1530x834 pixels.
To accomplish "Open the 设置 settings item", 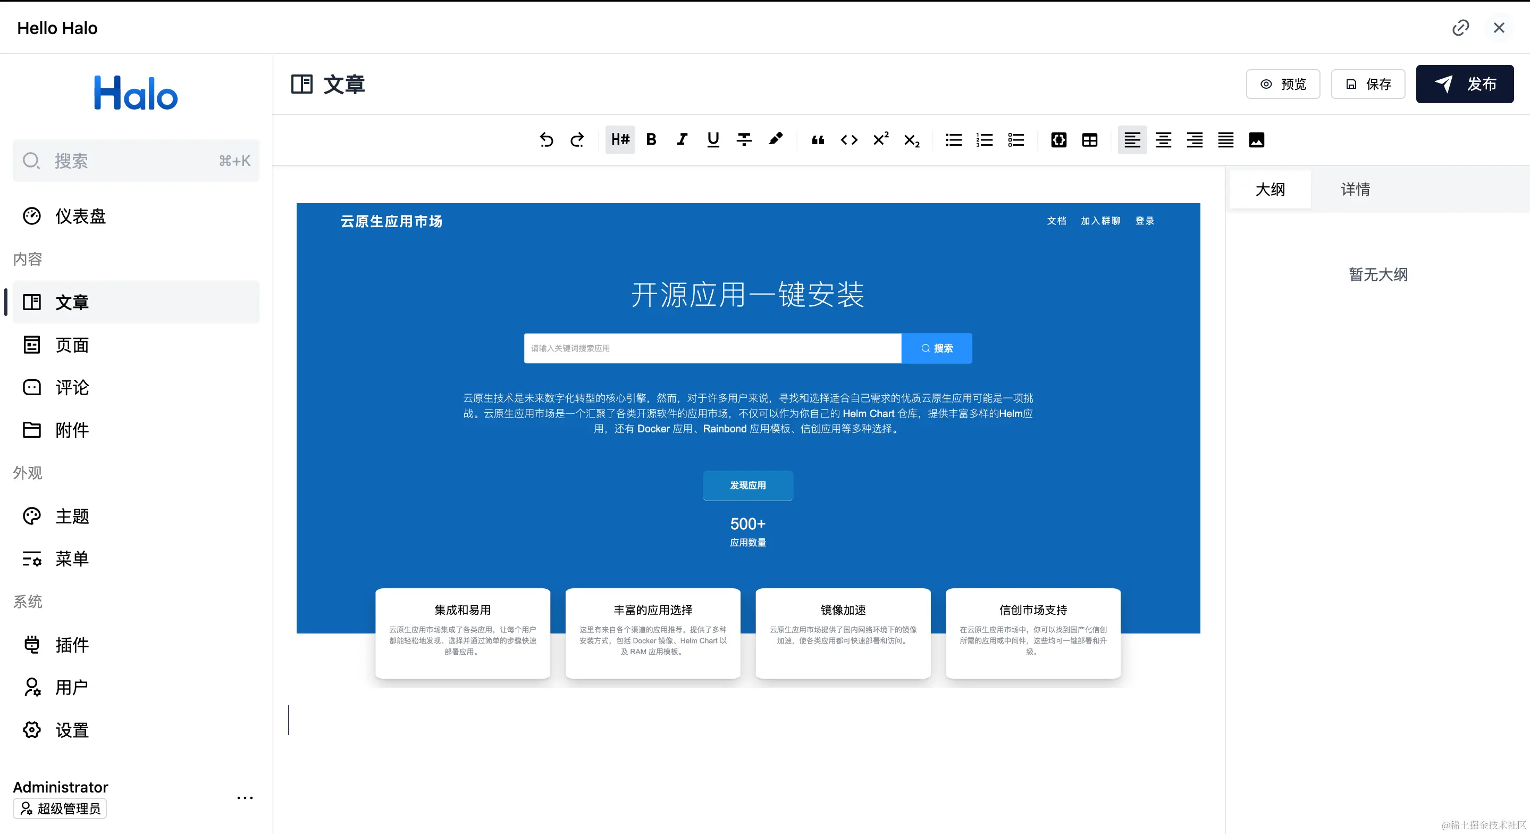I will tap(136, 730).
